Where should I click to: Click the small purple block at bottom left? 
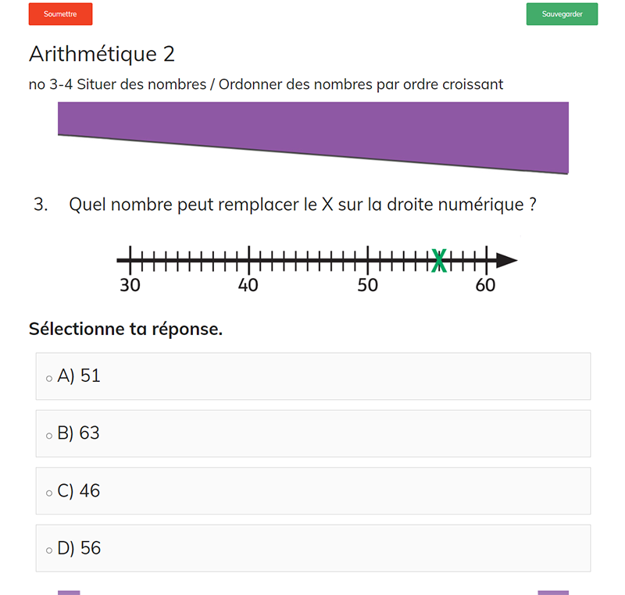[69, 593]
